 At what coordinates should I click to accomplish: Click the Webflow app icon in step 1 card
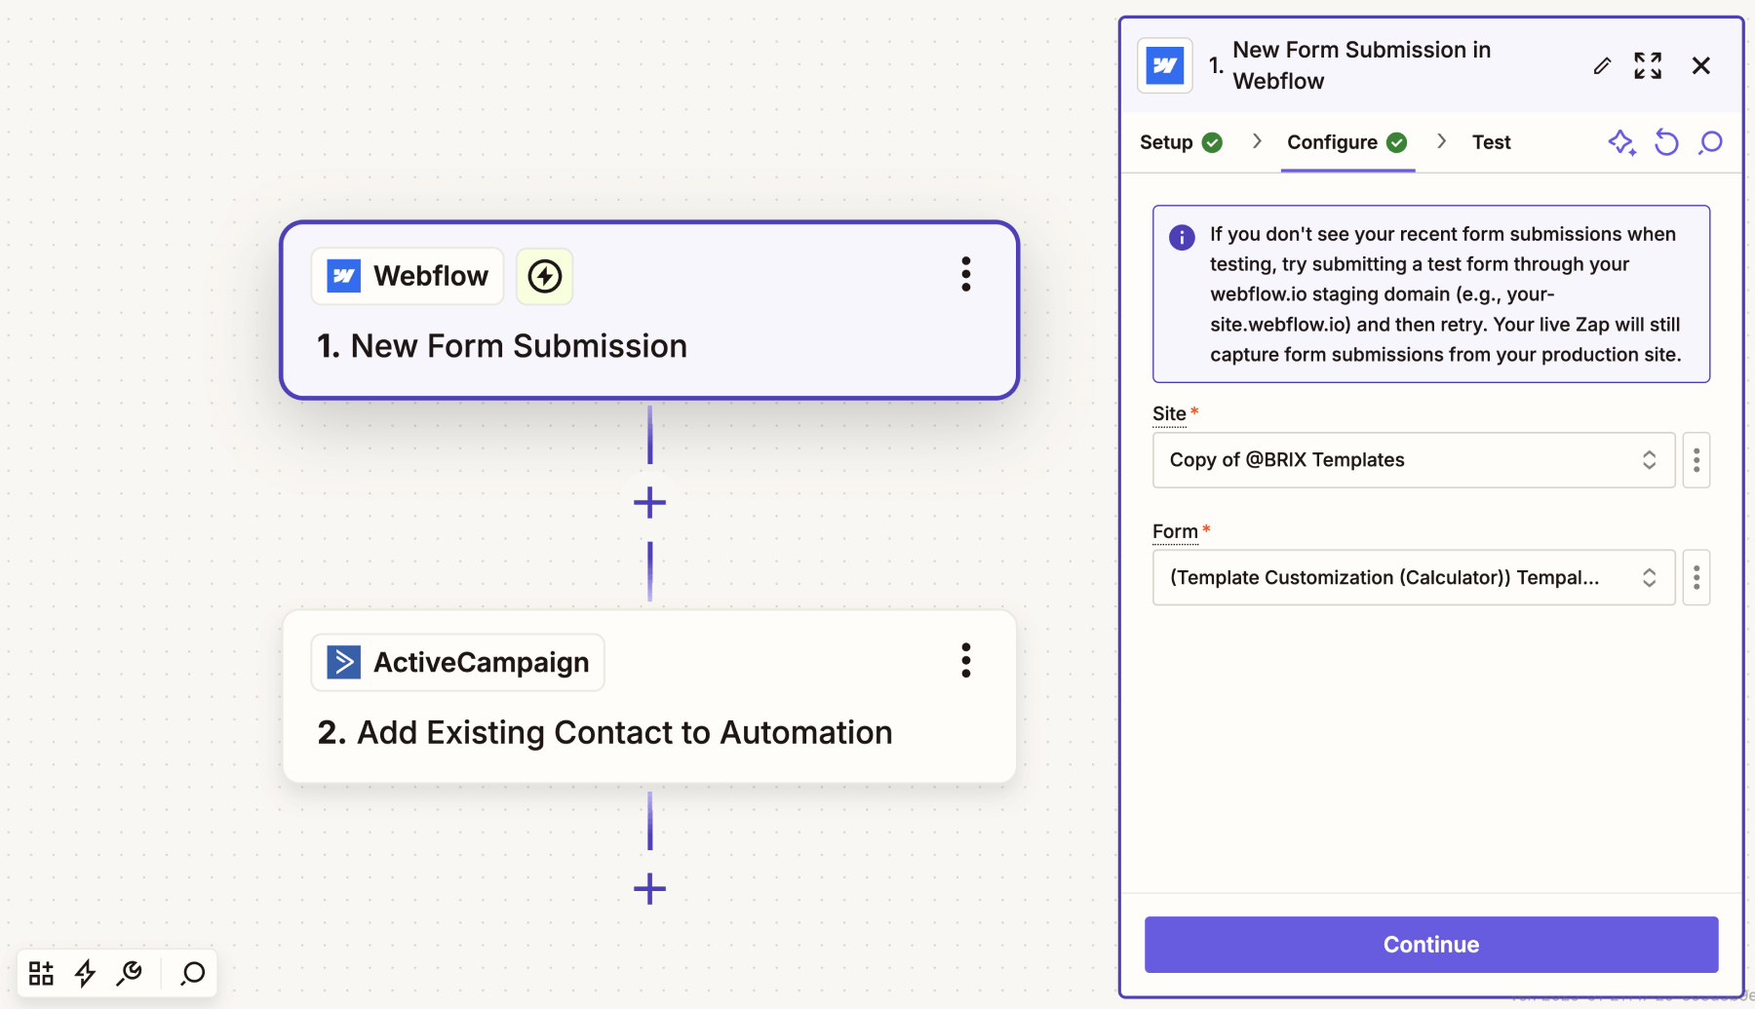(343, 276)
